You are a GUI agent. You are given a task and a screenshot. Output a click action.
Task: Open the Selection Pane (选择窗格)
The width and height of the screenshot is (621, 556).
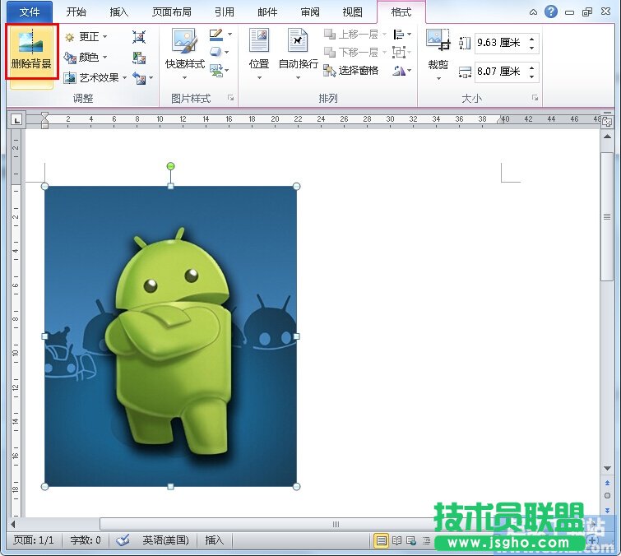351,71
